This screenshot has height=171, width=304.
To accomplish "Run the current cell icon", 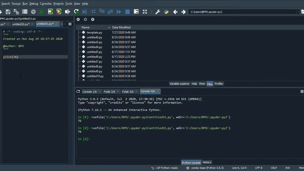I will point(50,11).
